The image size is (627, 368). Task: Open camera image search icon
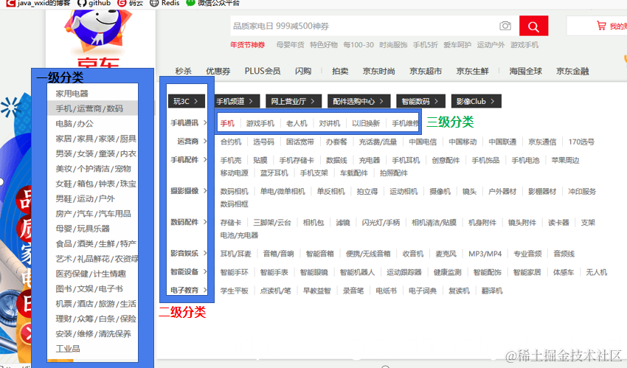tap(505, 26)
